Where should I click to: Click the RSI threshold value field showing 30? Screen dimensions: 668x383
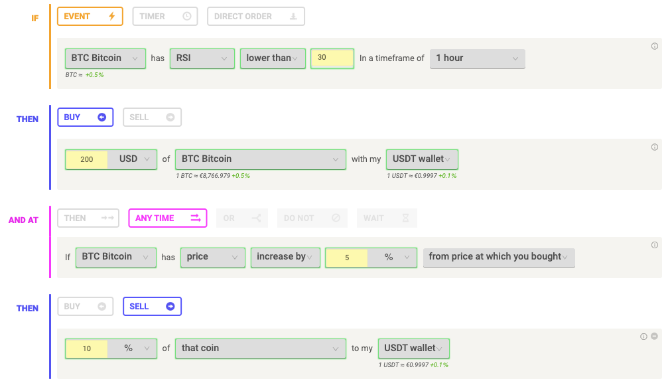[332, 58]
